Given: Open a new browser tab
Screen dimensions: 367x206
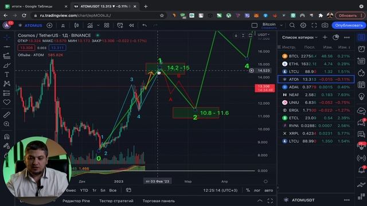Looking at the screenshot, I should 146,6.
